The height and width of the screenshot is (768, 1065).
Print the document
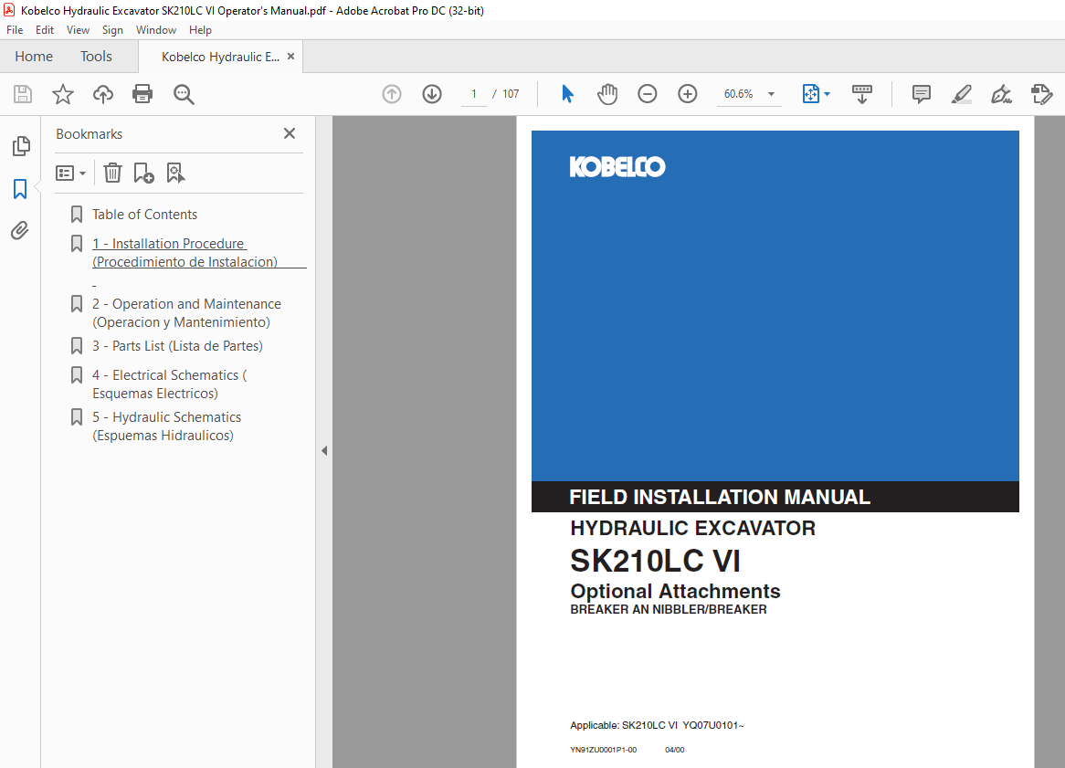coord(142,94)
